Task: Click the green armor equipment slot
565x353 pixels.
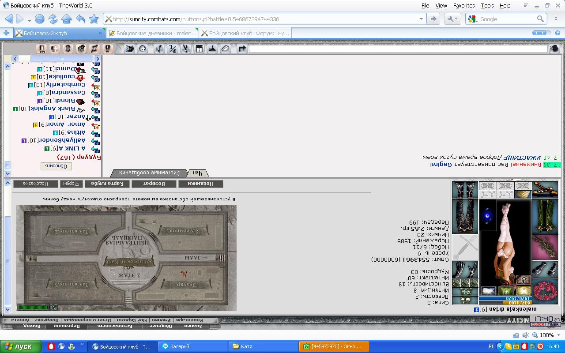Action: tap(545, 216)
